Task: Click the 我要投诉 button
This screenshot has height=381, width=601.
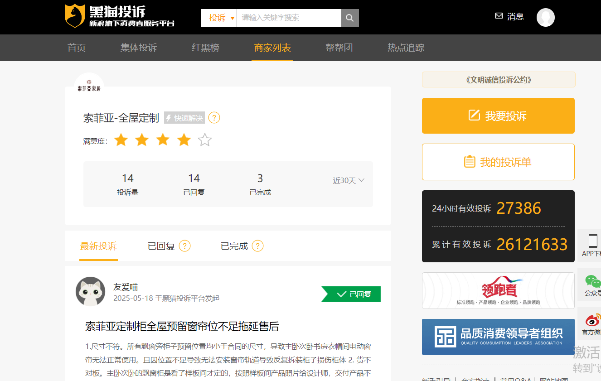Action: click(x=498, y=116)
